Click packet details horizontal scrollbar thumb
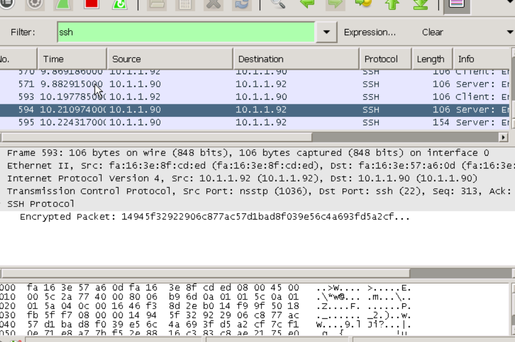 tap(206, 273)
